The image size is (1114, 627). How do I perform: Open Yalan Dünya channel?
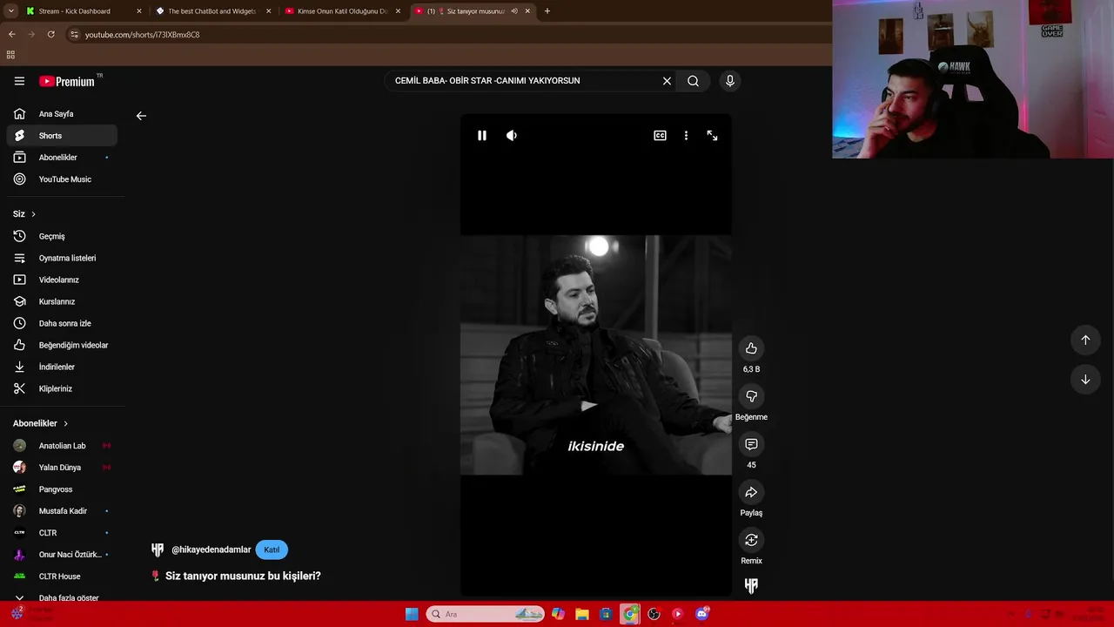pos(62,468)
